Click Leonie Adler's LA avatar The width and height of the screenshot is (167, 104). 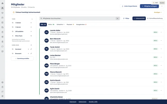tap(46, 32)
